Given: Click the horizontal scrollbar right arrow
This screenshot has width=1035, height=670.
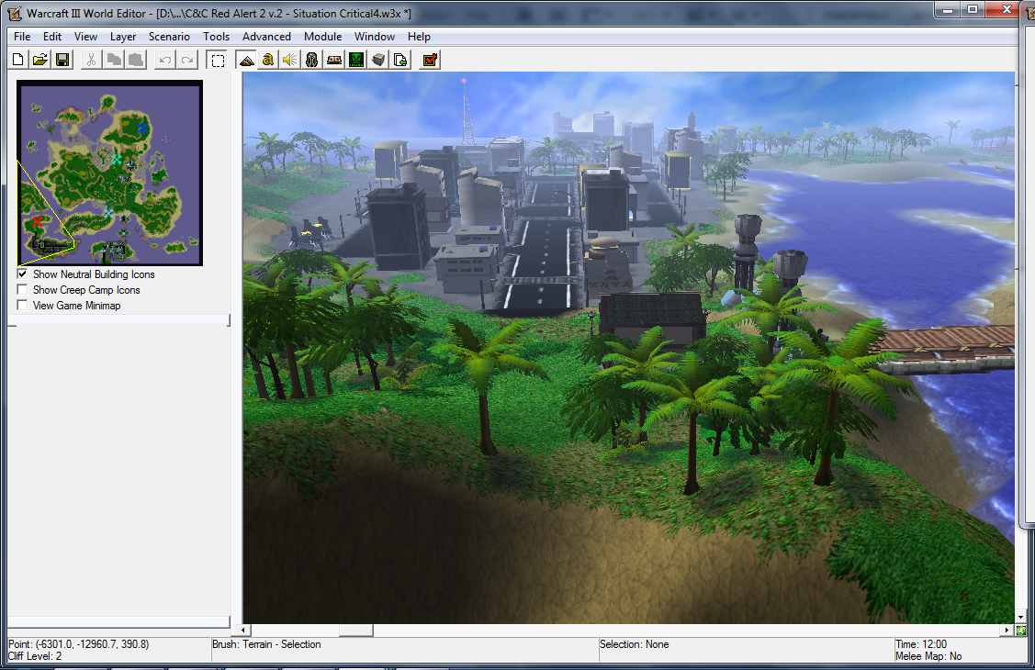Looking at the screenshot, I should pos(1007,631).
